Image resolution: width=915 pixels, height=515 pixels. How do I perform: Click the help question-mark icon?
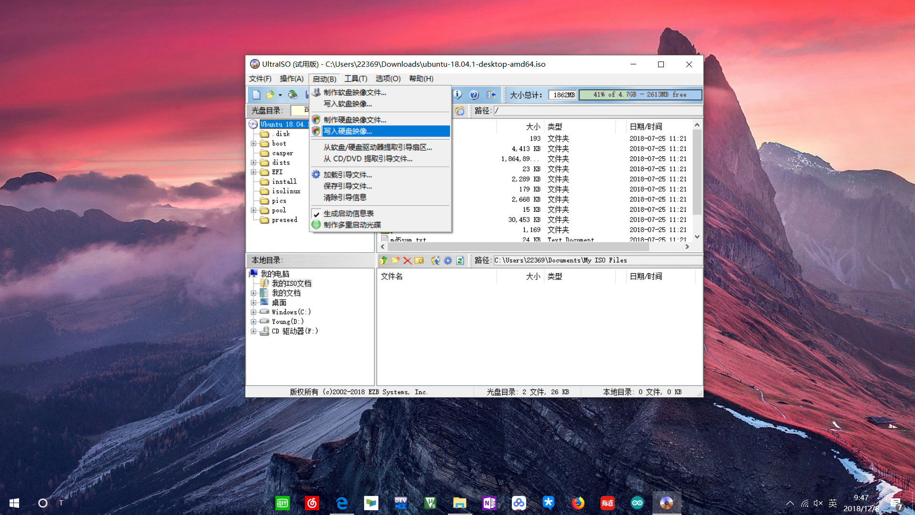click(475, 94)
